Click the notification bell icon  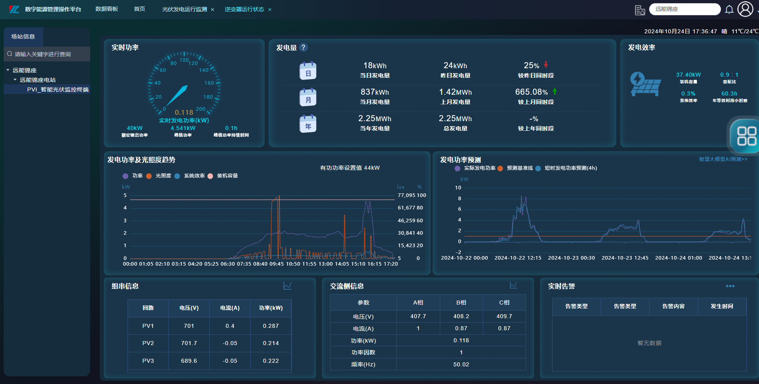[729, 10]
